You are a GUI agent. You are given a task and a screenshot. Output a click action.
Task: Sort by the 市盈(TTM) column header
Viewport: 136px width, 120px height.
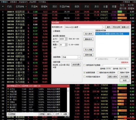tap(64, 7)
